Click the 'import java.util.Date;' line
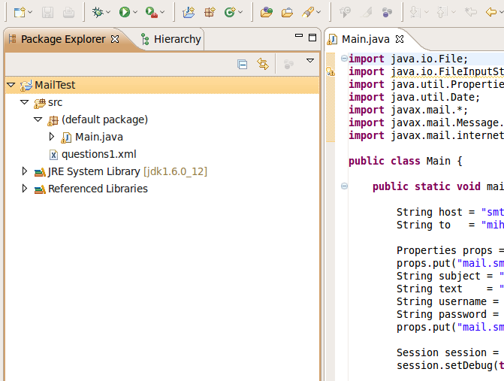This screenshot has height=381, width=504. coord(415,97)
